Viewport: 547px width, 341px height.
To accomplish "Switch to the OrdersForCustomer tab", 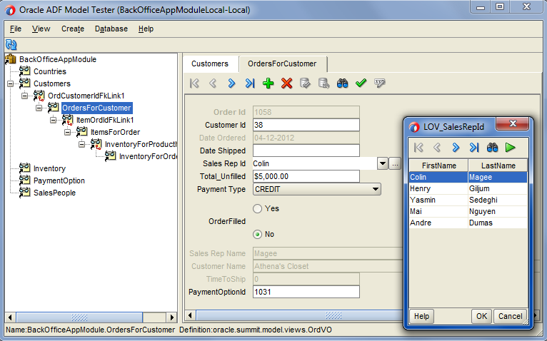I will pyautogui.click(x=282, y=63).
